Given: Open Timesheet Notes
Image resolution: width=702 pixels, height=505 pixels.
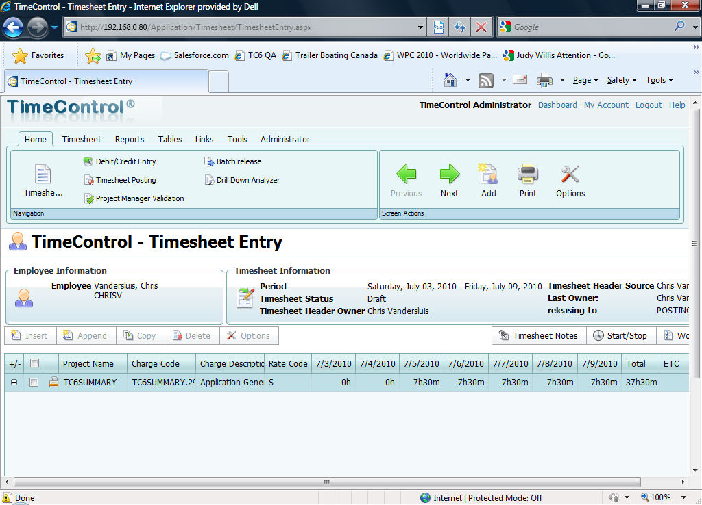Looking at the screenshot, I should point(539,335).
